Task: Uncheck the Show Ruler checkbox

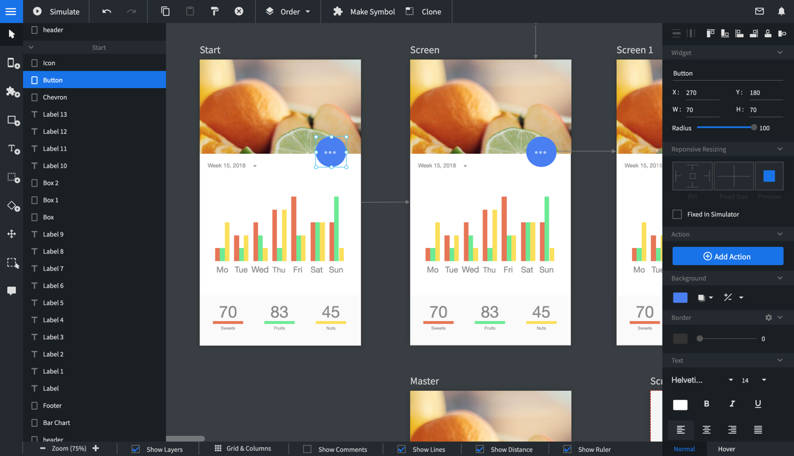Action: click(567, 449)
